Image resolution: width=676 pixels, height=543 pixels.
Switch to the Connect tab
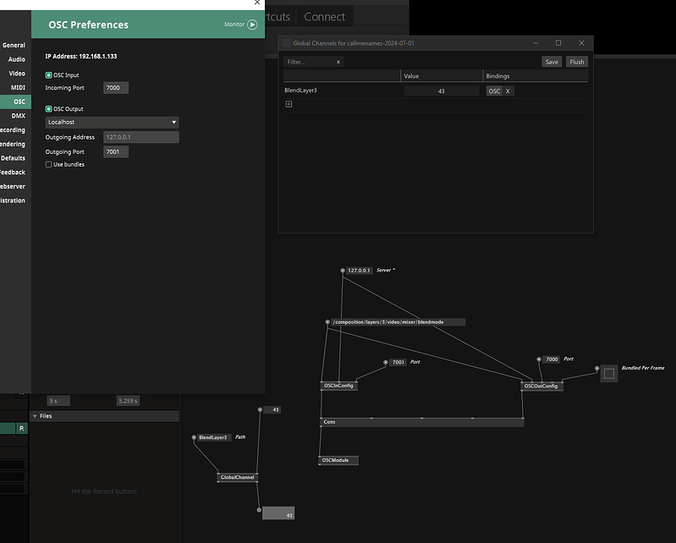(324, 17)
